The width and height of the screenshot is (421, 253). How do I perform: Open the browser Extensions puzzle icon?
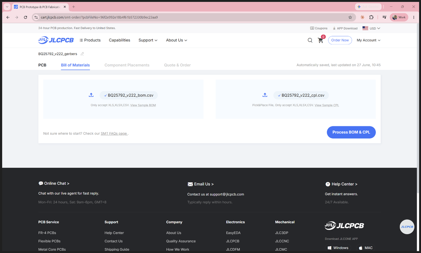371,17
